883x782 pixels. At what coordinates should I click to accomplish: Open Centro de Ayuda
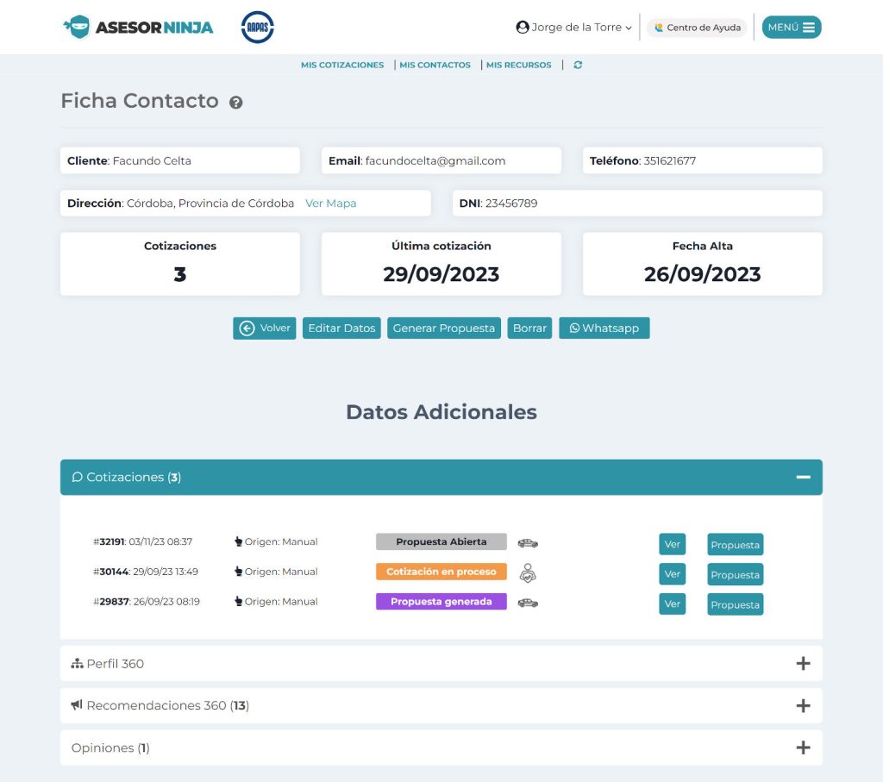click(697, 28)
